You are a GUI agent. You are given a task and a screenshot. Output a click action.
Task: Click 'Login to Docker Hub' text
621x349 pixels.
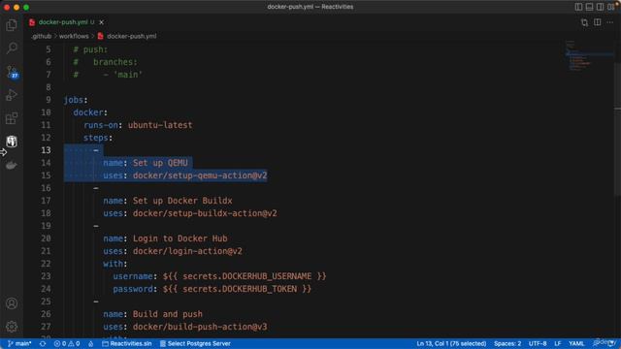coord(180,238)
